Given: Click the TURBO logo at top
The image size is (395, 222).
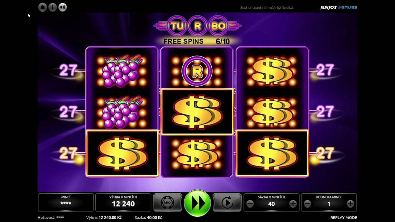Looking at the screenshot, I should pyautogui.click(x=197, y=26).
